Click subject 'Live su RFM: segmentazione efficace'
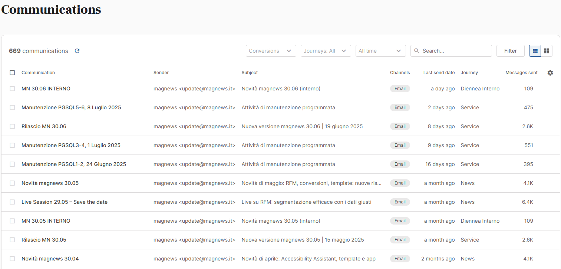The image size is (561, 269). [306, 202]
